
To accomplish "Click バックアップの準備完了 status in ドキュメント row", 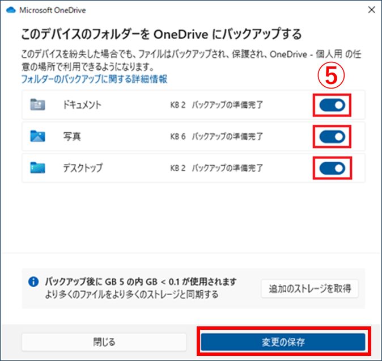I will pos(227,105).
